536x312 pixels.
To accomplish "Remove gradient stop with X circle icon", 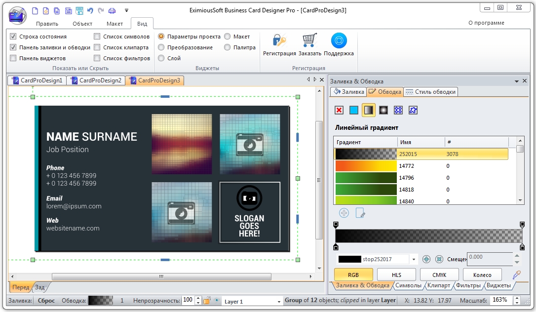I will [x=439, y=259].
